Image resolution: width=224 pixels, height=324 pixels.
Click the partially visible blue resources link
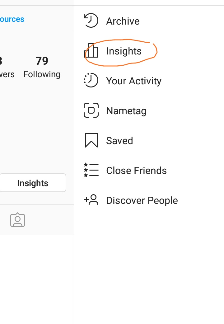coord(12,19)
